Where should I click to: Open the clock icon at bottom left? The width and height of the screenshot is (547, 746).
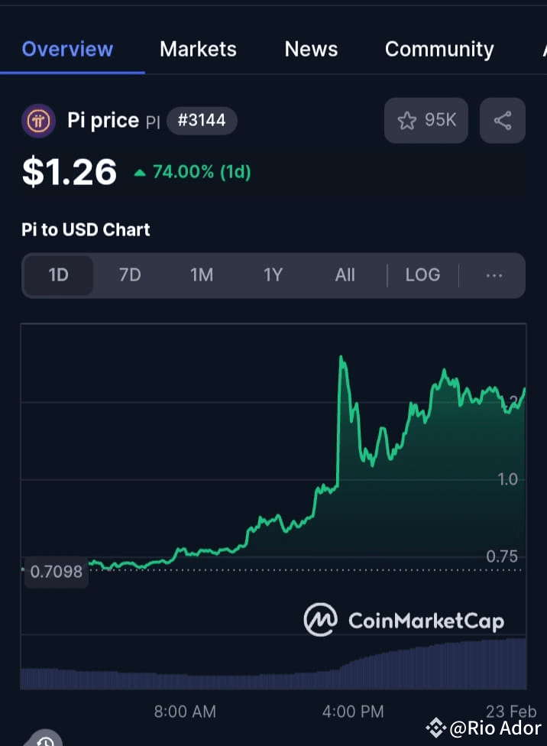[46, 739]
